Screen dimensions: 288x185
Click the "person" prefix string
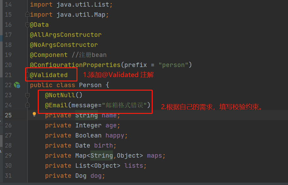tap(173, 65)
